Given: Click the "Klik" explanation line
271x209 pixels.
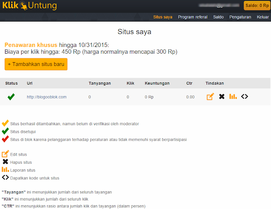Looking at the screenshot, I should click(45, 199).
